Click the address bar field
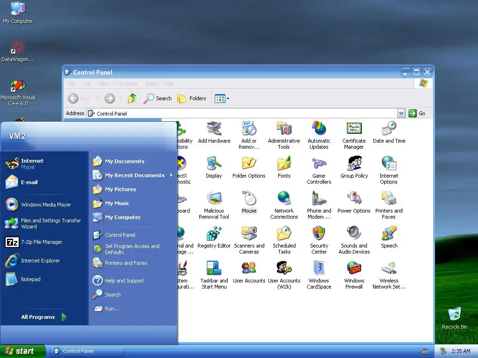The height and width of the screenshot is (358, 478). pyautogui.click(x=242, y=113)
